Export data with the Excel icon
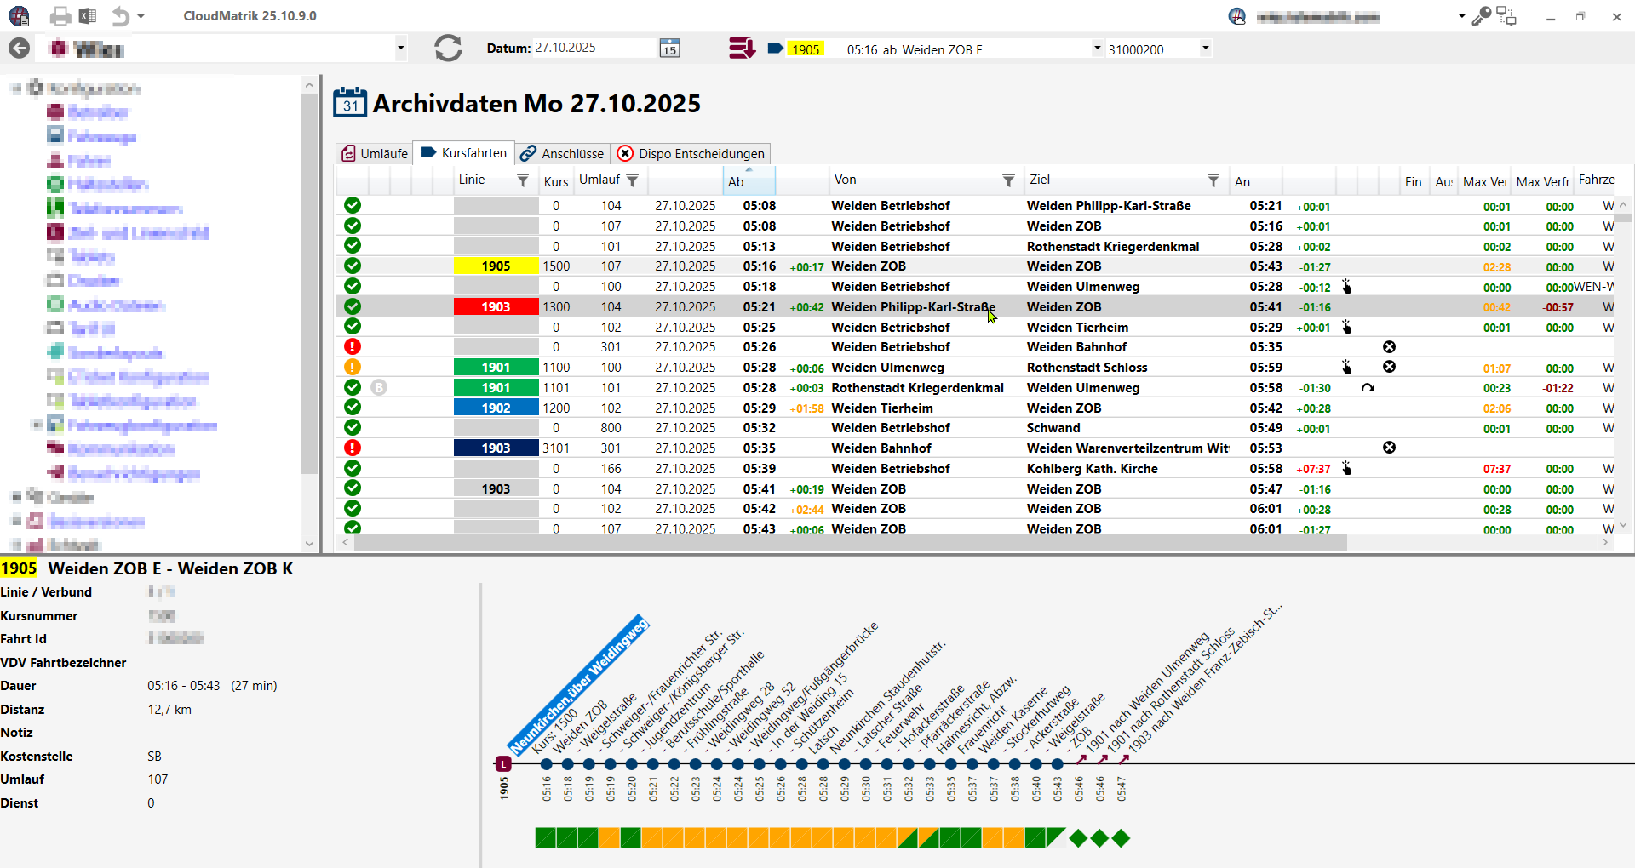The width and height of the screenshot is (1635, 868). [x=88, y=16]
